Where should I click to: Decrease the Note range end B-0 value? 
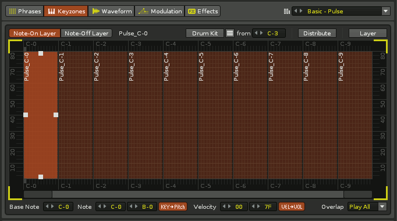coord(130,206)
